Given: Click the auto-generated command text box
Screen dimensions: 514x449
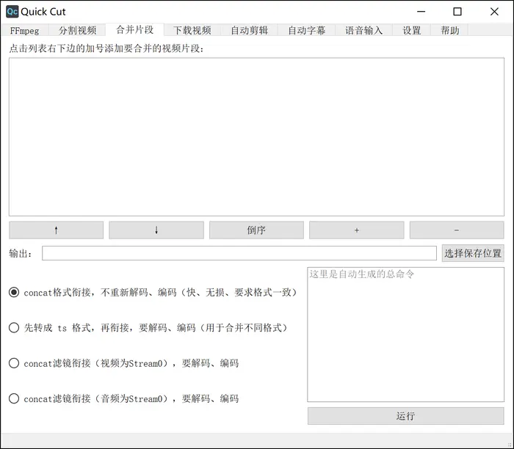Looking at the screenshot, I should 405,335.
